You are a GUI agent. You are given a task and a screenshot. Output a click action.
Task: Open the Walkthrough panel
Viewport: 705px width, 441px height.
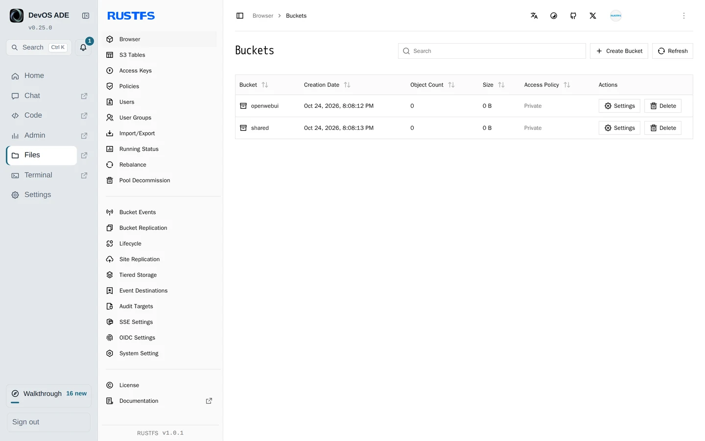point(48,395)
